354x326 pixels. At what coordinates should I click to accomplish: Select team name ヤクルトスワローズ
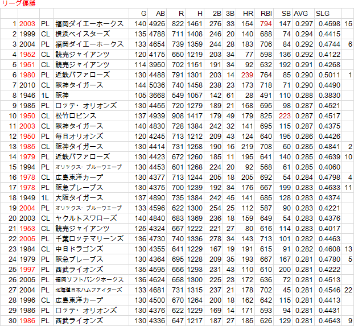coord(86,218)
